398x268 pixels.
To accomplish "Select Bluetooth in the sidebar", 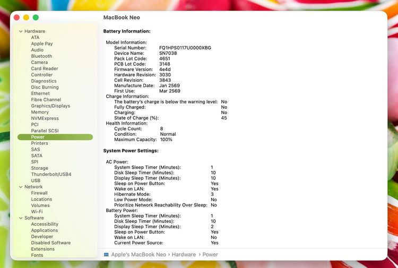I will pyautogui.click(x=41, y=56).
